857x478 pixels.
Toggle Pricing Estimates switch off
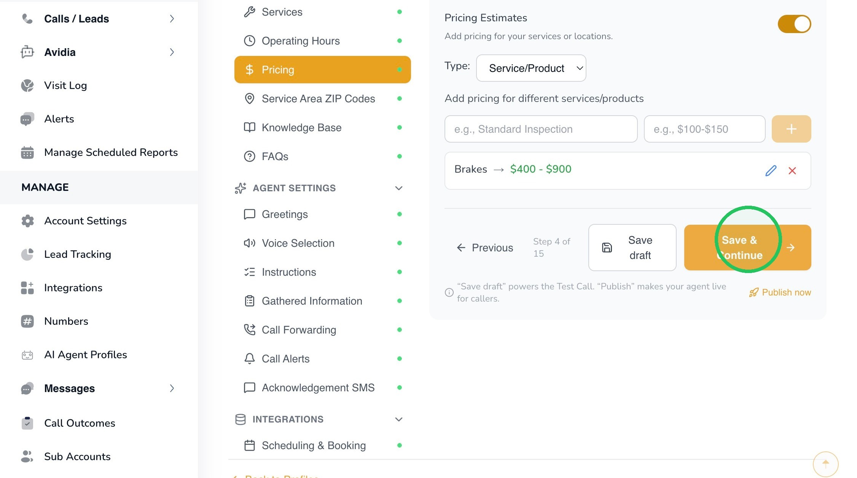point(794,24)
